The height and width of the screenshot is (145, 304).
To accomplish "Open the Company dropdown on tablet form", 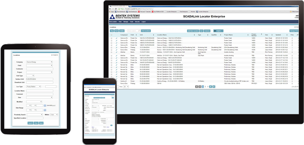I will pyautogui.click(x=39, y=62).
